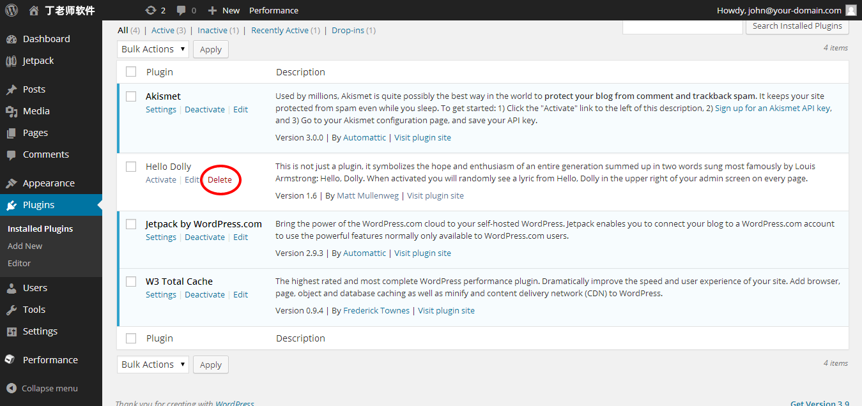
Task: Open the New content menu in admin bar
Action: [x=224, y=10]
